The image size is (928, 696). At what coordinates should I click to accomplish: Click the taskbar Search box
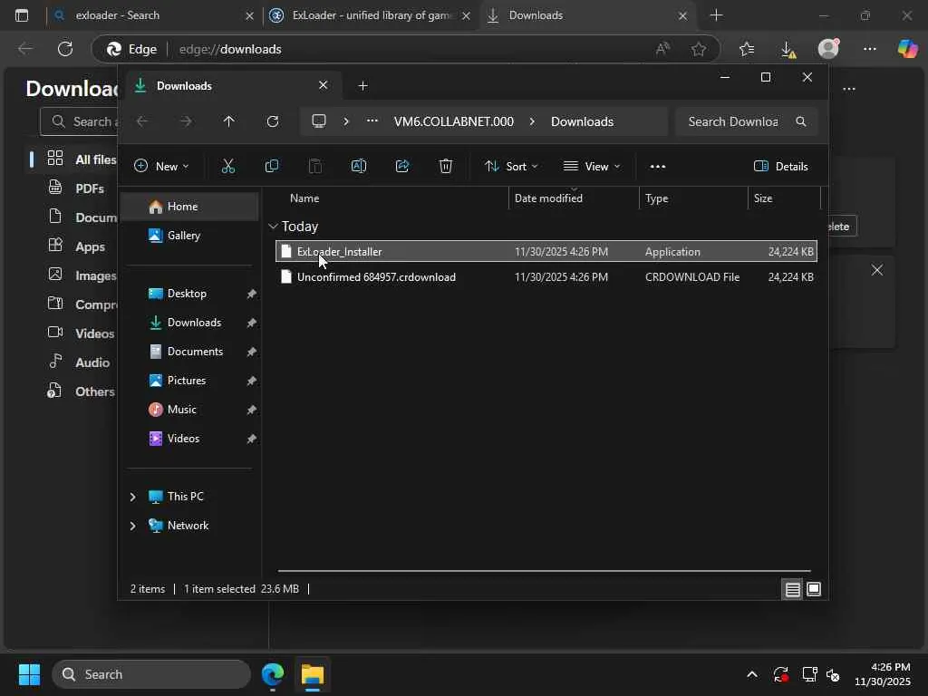[x=151, y=674]
